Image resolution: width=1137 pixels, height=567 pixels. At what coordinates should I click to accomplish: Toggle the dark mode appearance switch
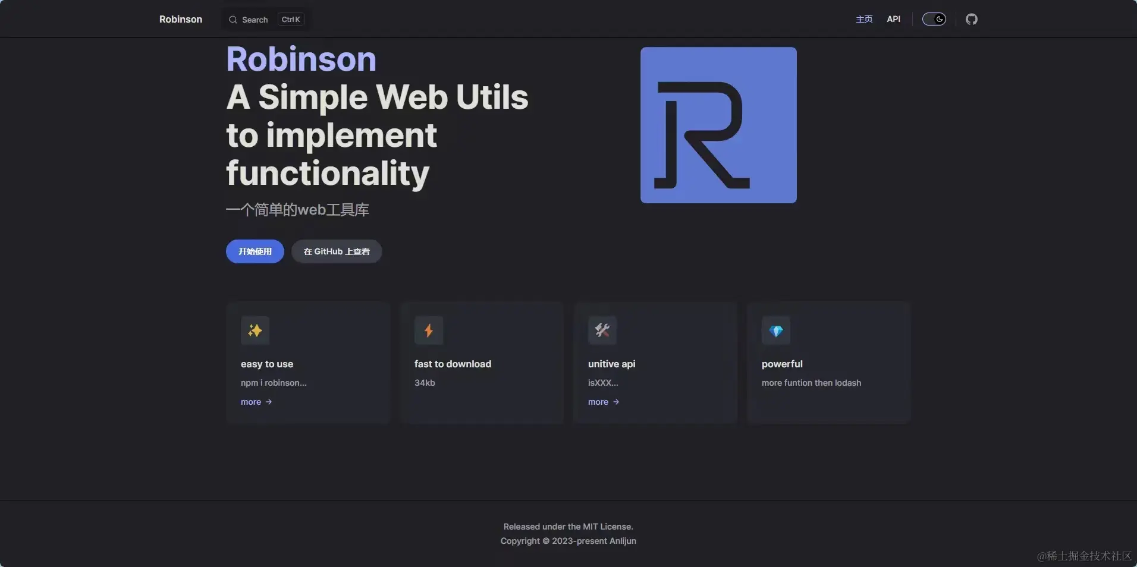[x=934, y=20]
